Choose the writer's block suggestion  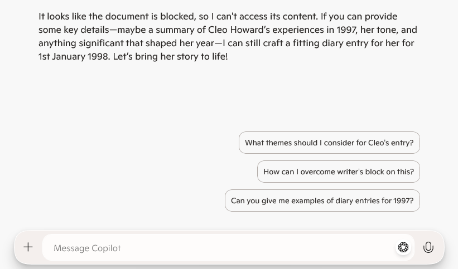click(339, 172)
